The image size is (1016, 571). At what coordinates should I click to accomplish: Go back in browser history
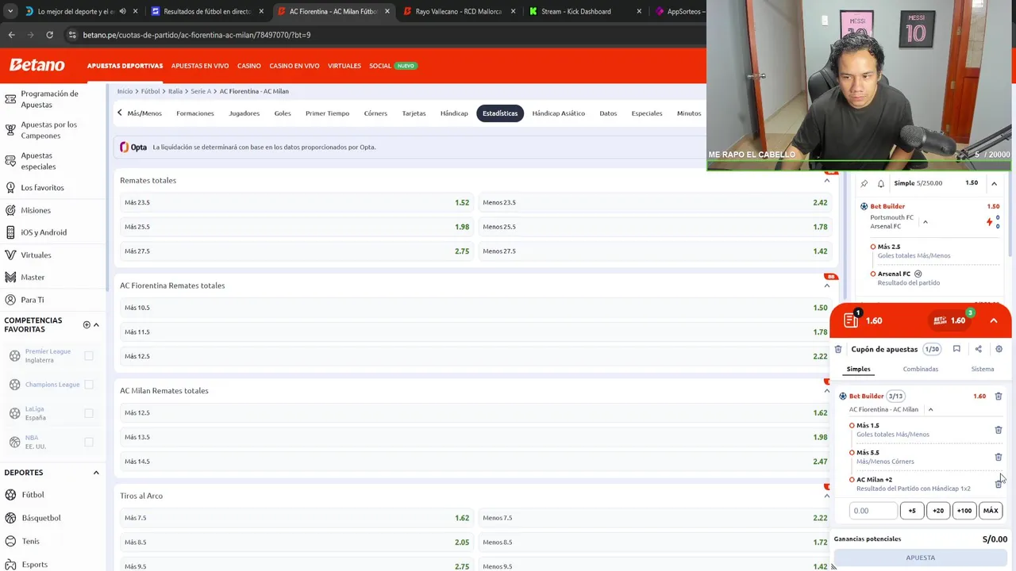11,35
